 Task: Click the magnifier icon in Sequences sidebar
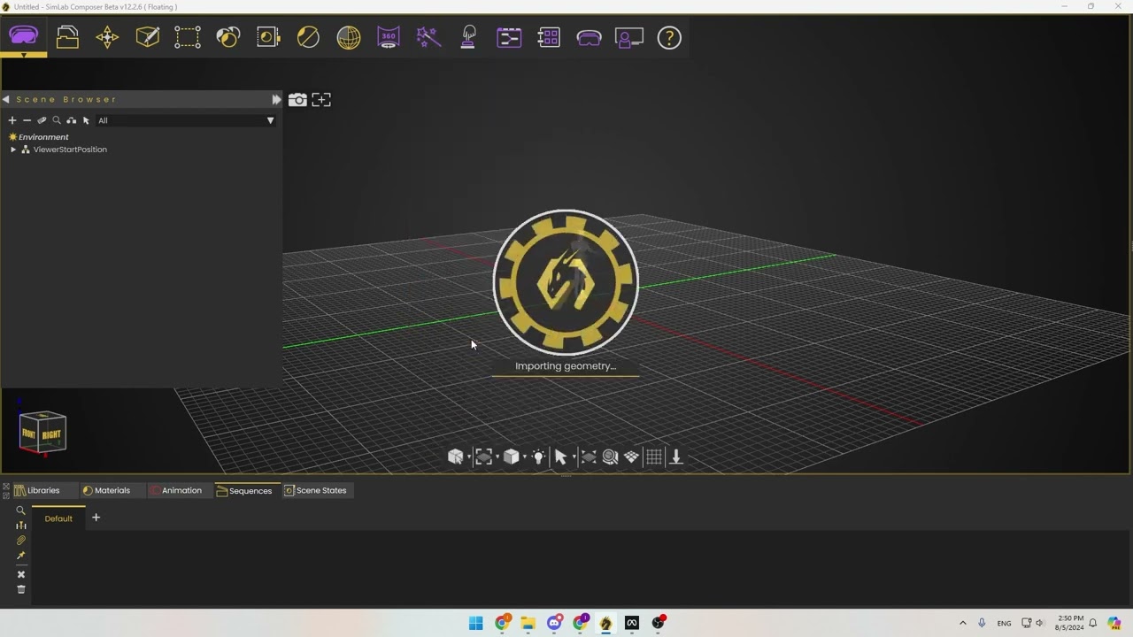tap(21, 510)
